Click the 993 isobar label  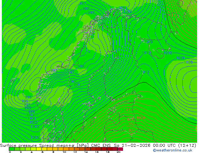click(x=54, y=71)
